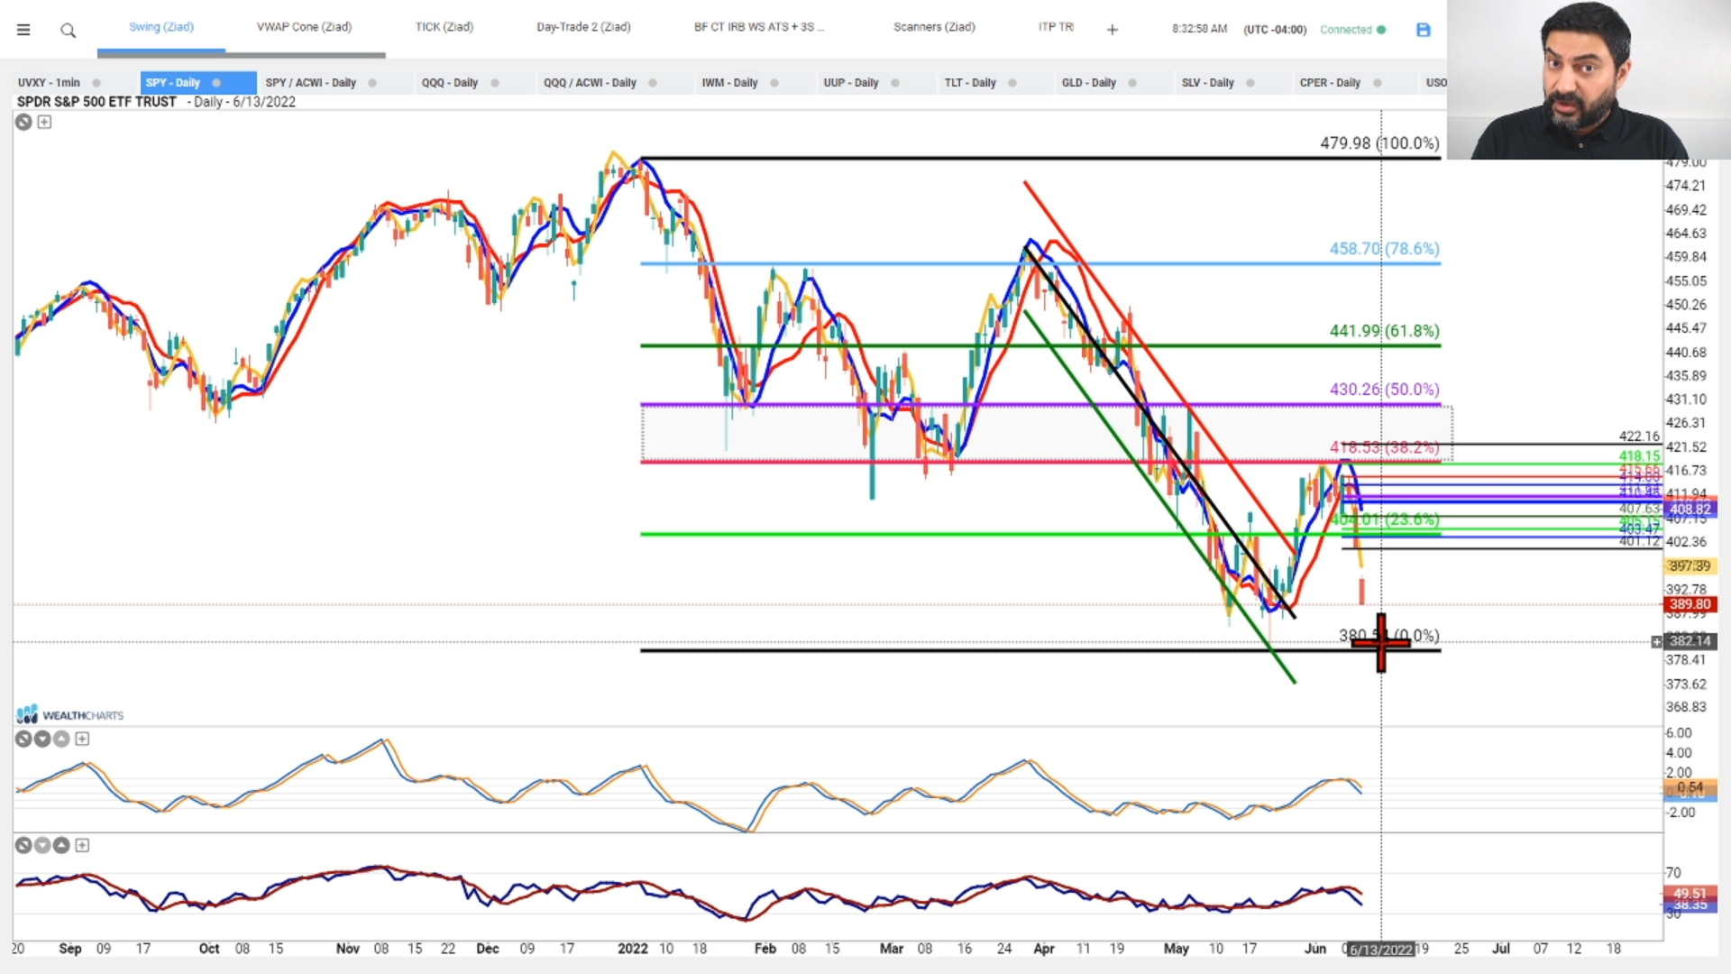Click the yellow 397.39 price axis tag
Image resolution: width=1731 pixels, height=974 pixels.
[1690, 566]
